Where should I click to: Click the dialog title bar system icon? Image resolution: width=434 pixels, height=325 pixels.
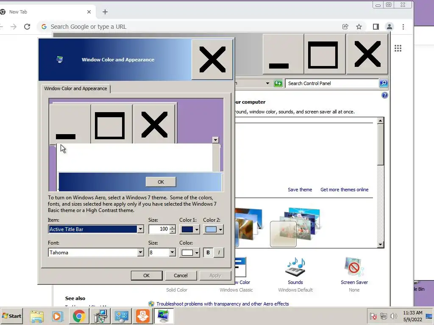59,59
